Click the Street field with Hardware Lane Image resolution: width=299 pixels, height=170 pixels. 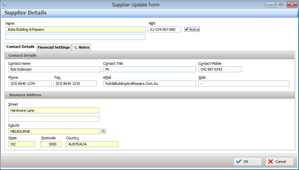[x=54, y=110]
